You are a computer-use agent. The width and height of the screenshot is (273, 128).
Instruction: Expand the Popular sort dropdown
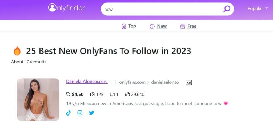coord(258,8)
